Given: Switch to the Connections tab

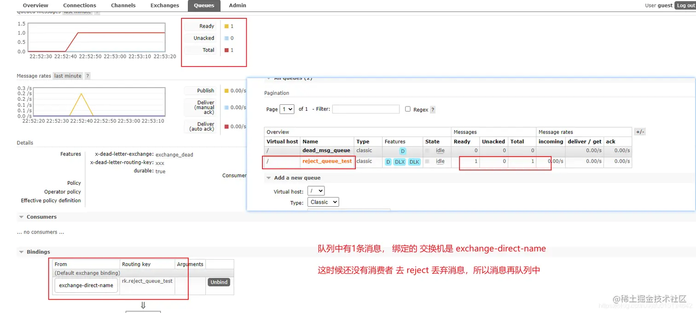Looking at the screenshot, I should coord(80,6).
